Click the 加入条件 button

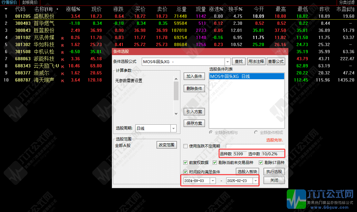194,76
